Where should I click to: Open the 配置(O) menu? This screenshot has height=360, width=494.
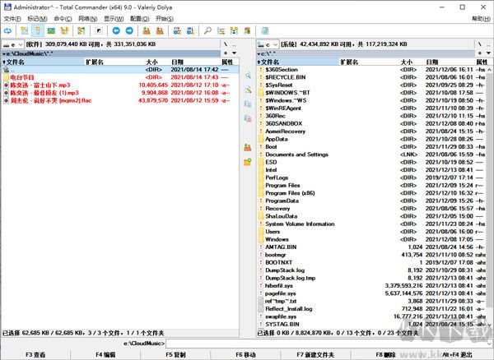click(140, 19)
